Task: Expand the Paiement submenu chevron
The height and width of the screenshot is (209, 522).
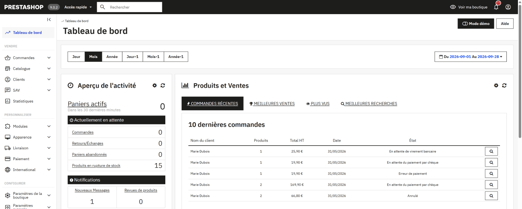Action: click(49, 159)
